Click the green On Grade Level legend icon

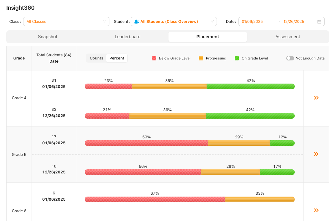pos(237,58)
